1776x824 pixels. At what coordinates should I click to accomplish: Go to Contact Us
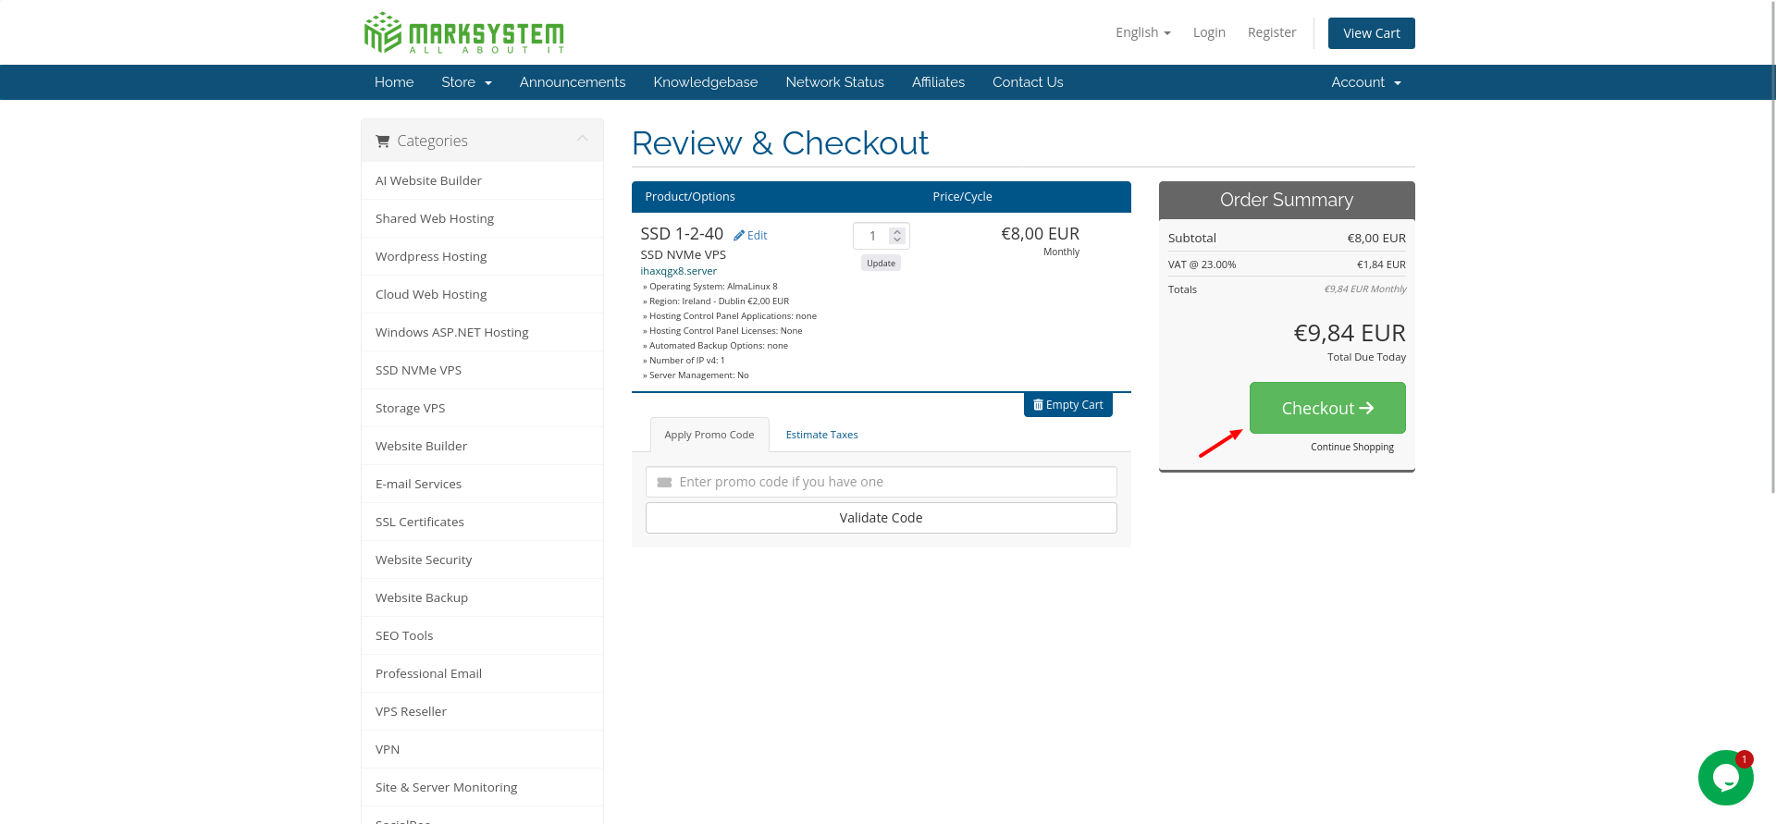1028,82
